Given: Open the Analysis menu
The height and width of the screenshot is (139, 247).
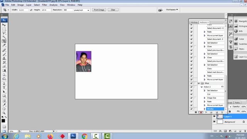Looking at the screenshot, I should click(x=53, y=5).
